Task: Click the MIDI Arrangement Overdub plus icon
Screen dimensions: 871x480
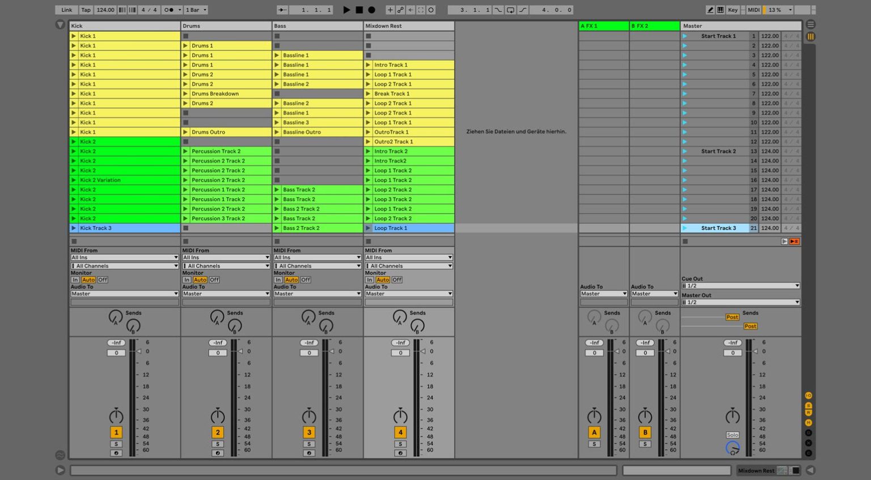Action: 390,10
